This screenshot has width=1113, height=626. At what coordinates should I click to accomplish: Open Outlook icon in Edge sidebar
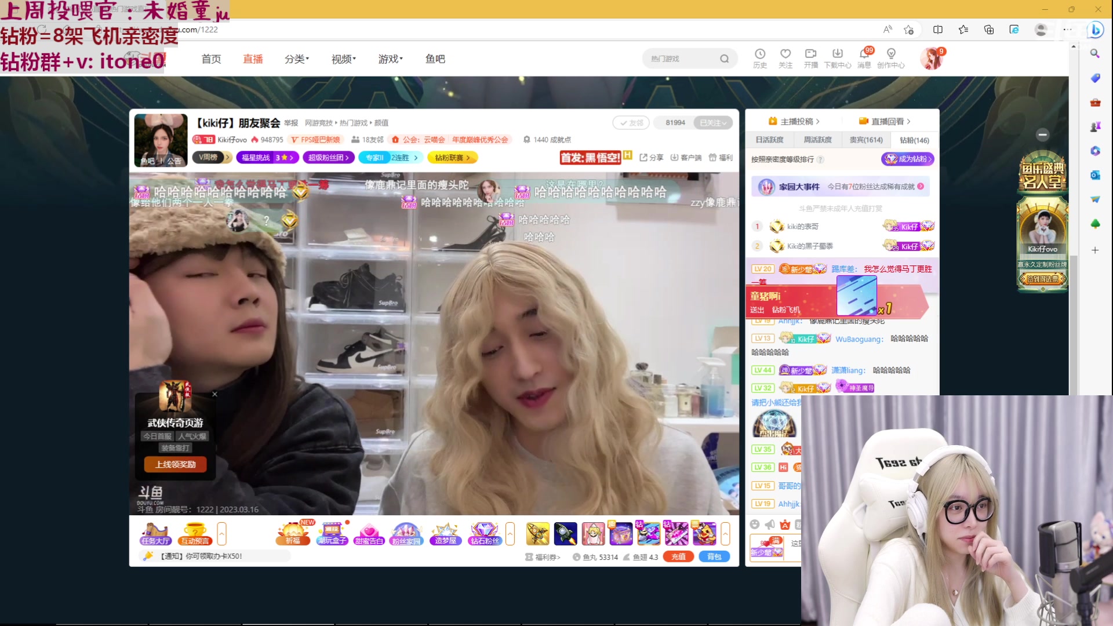coord(1095,175)
